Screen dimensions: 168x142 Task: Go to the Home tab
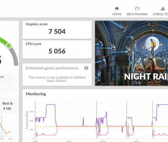(117, 11)
